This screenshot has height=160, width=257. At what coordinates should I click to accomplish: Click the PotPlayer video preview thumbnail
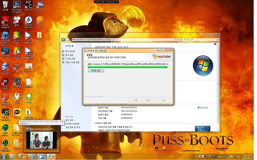[41, 140]
